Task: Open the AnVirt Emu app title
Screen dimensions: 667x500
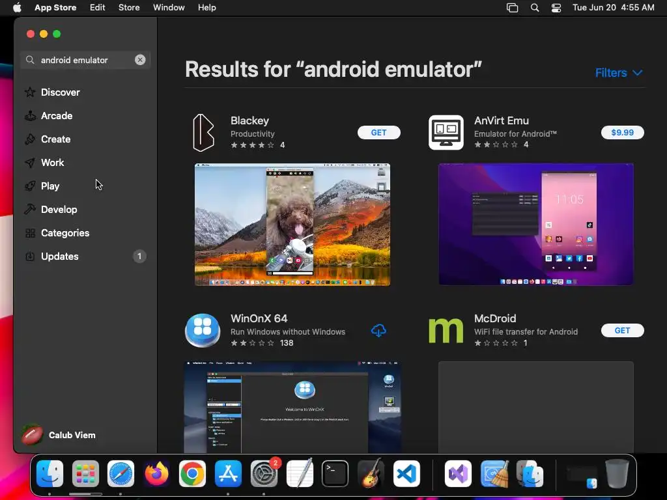Action: (502, 120)
